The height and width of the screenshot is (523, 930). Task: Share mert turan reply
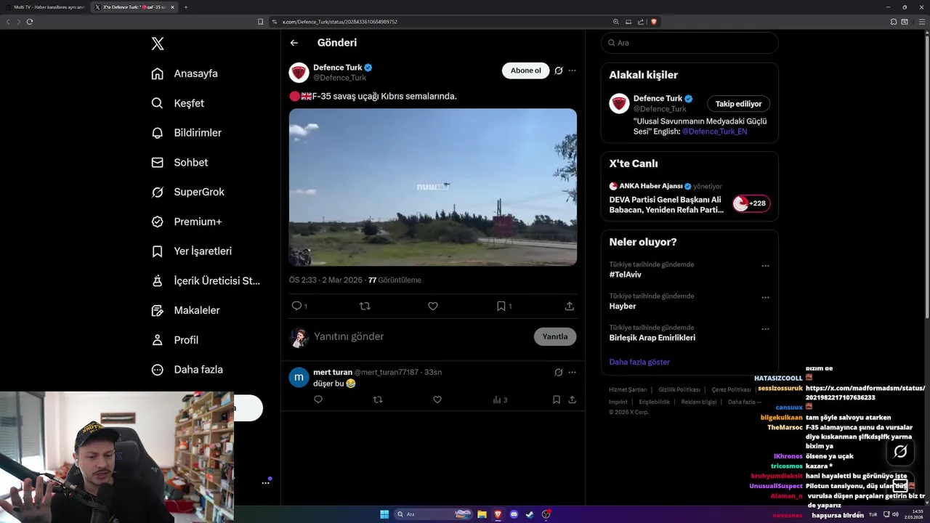tap(573, 400)
